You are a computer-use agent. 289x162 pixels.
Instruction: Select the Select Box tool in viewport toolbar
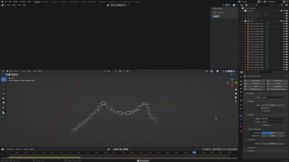click(4, 79)
